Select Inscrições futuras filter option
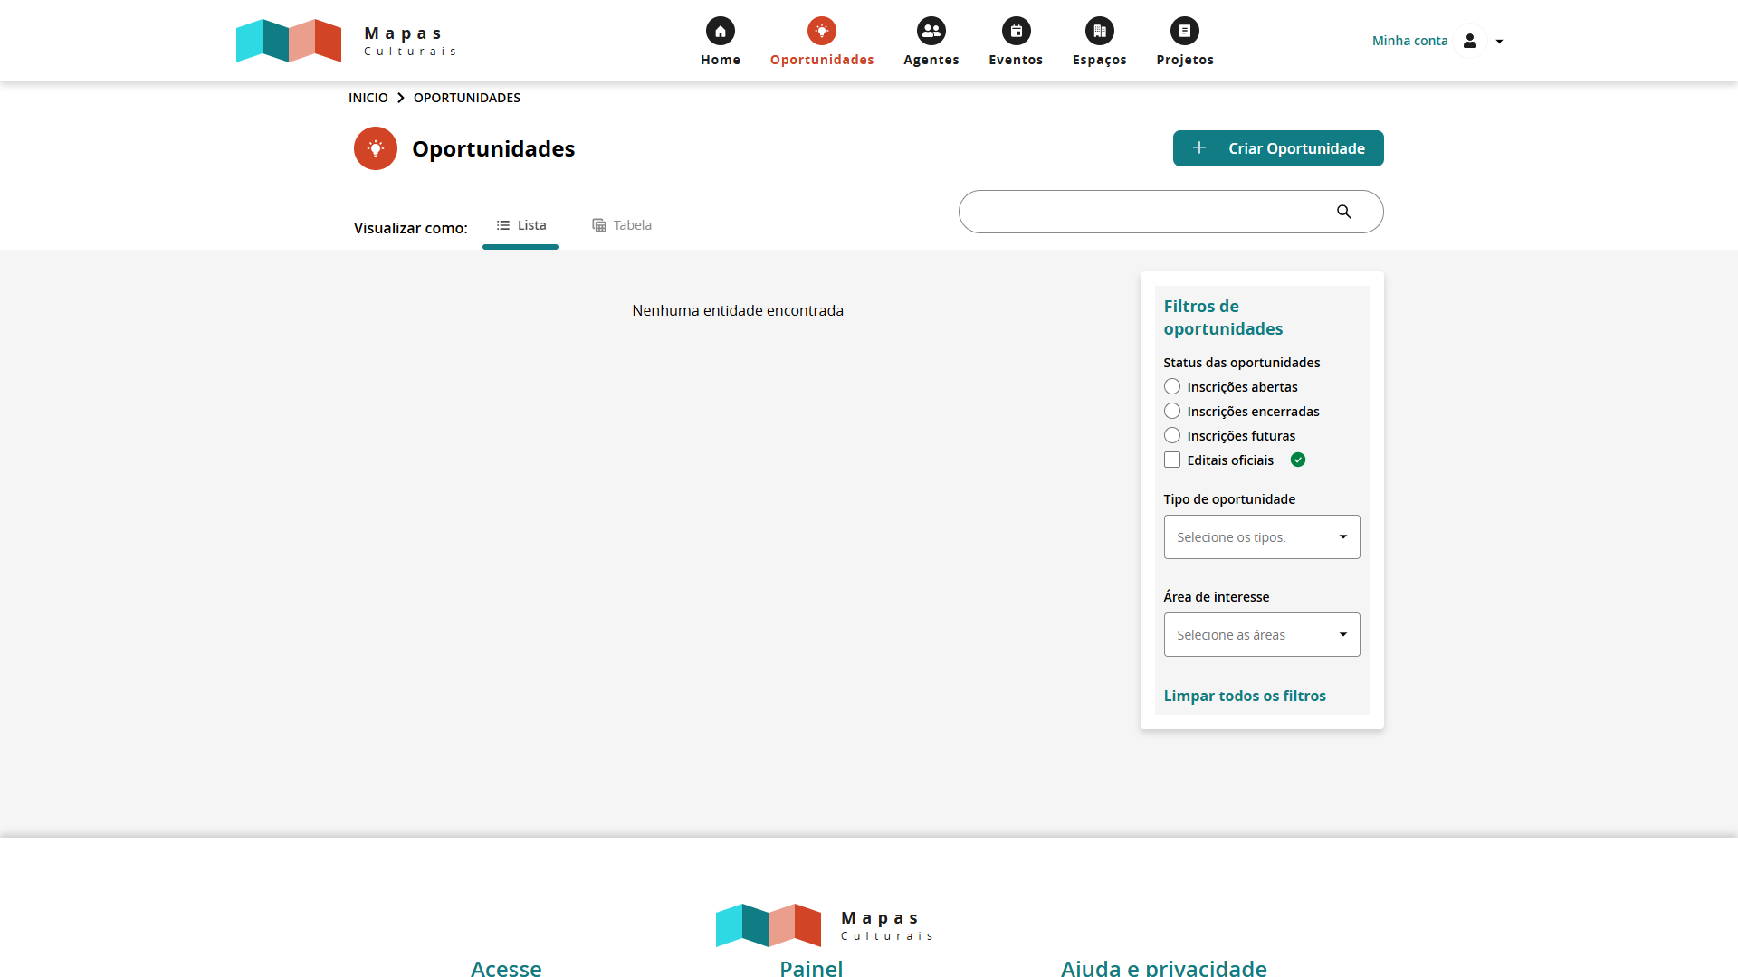This screenshot has height=977, width=1738. [x=1171, y=435]
